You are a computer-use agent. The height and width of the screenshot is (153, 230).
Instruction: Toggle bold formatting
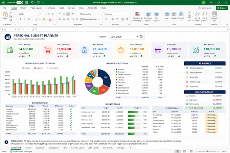pyautogui.click(x=21, y=19)
